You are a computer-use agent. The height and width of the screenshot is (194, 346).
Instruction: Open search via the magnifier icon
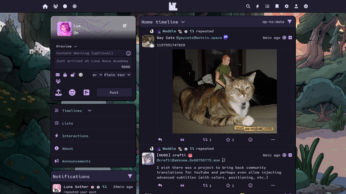tap(248, 6)
